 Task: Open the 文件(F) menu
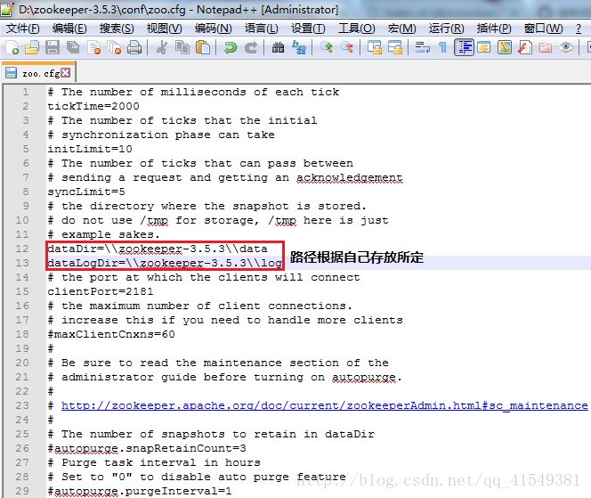(x=23, y=29)
